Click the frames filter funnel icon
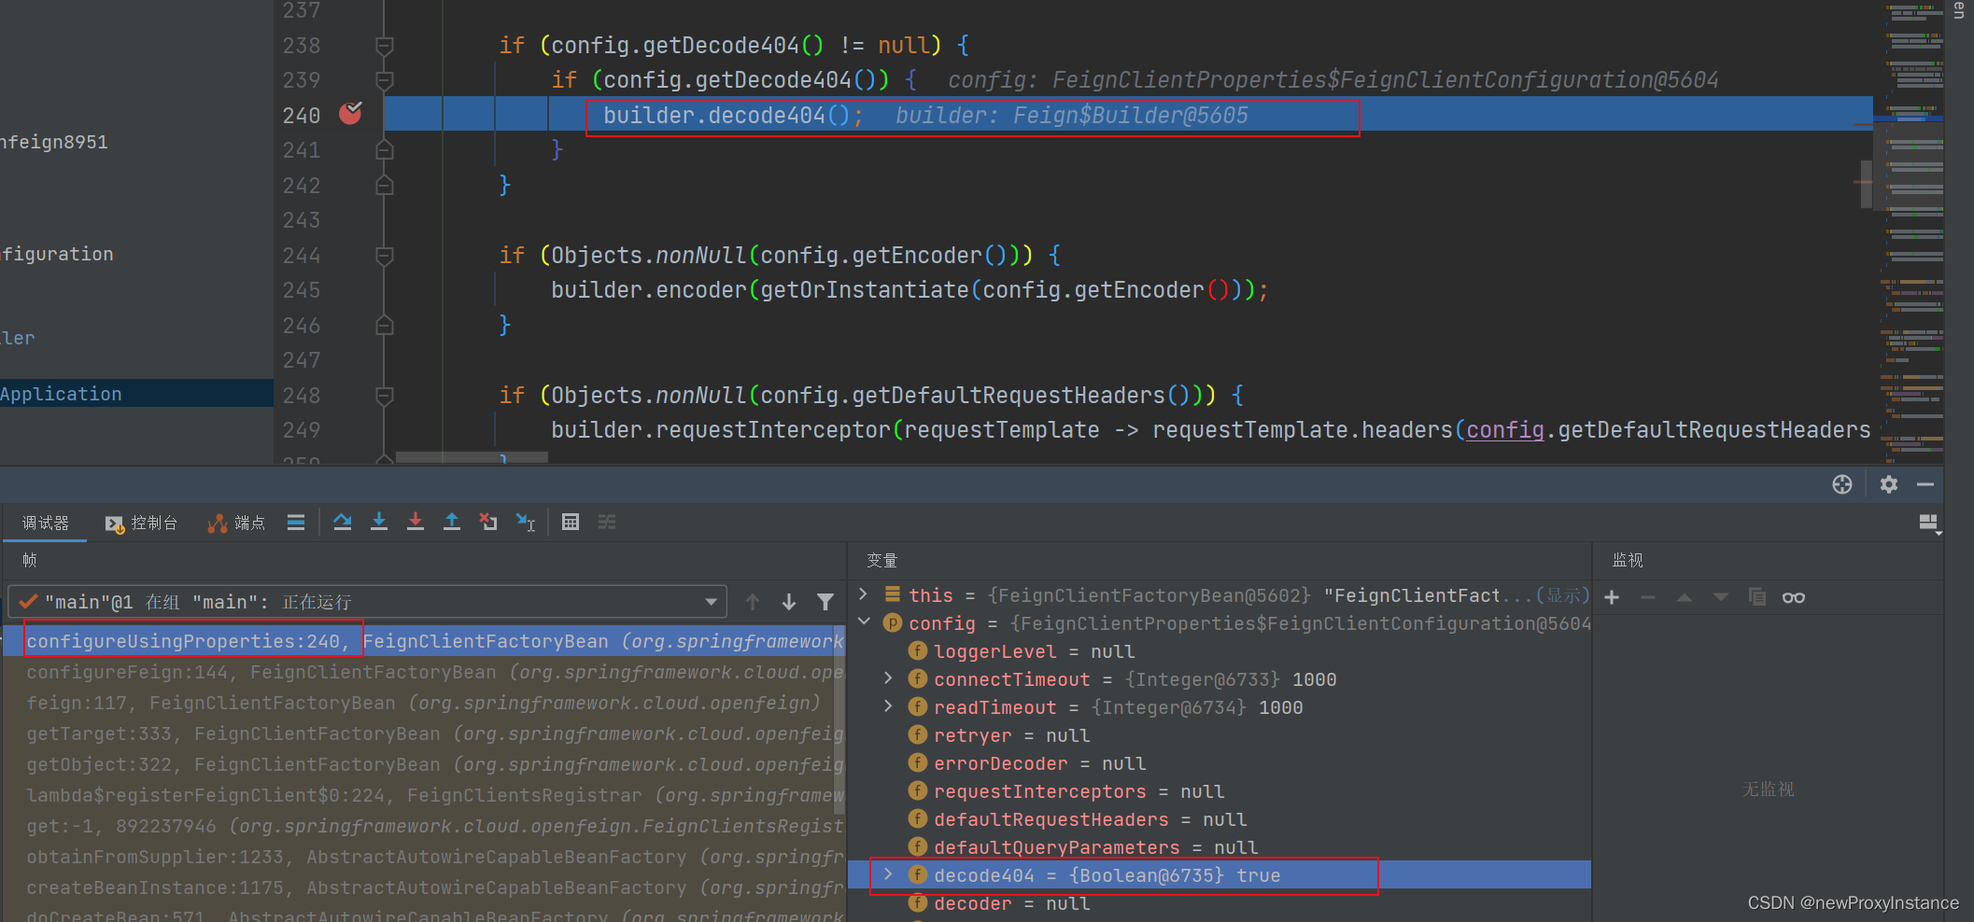The image size is (1974, 922). coord(825,602)
